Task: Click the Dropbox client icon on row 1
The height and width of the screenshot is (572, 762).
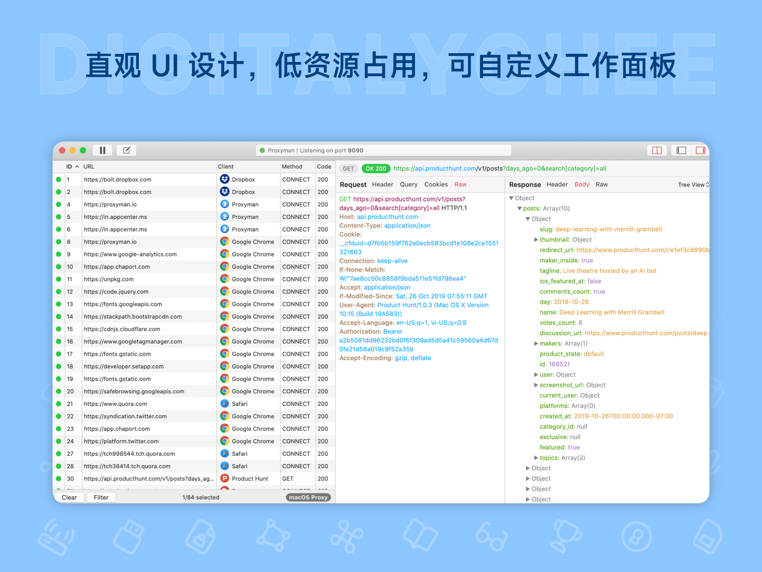Action: [225, 179]
